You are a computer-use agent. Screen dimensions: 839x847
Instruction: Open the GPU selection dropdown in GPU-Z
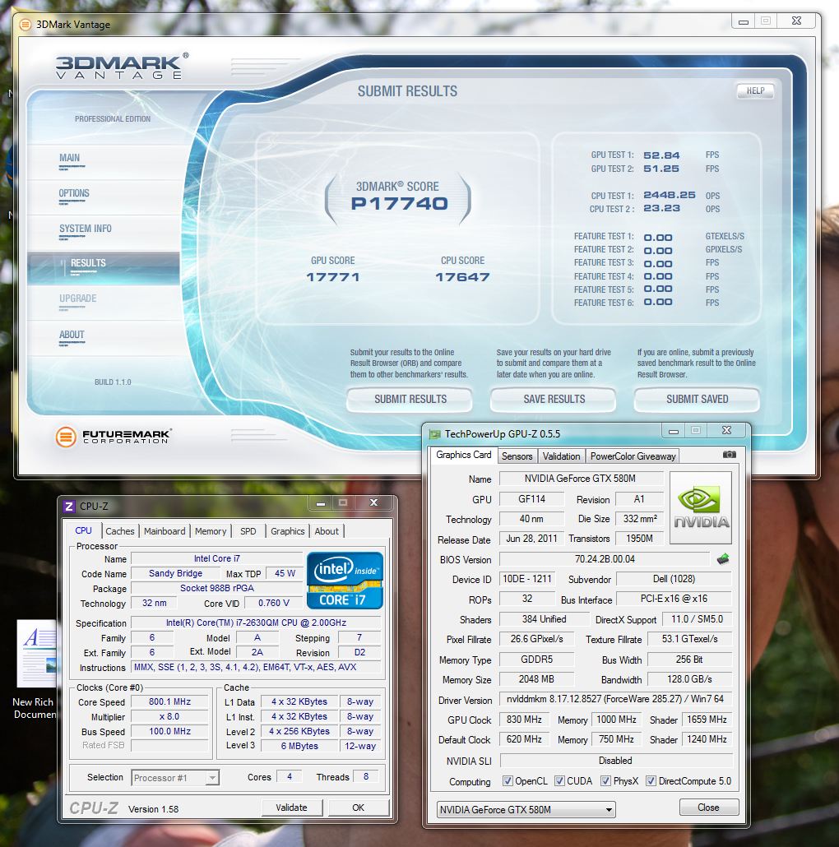pyautogui.click(x=526, y=809)
